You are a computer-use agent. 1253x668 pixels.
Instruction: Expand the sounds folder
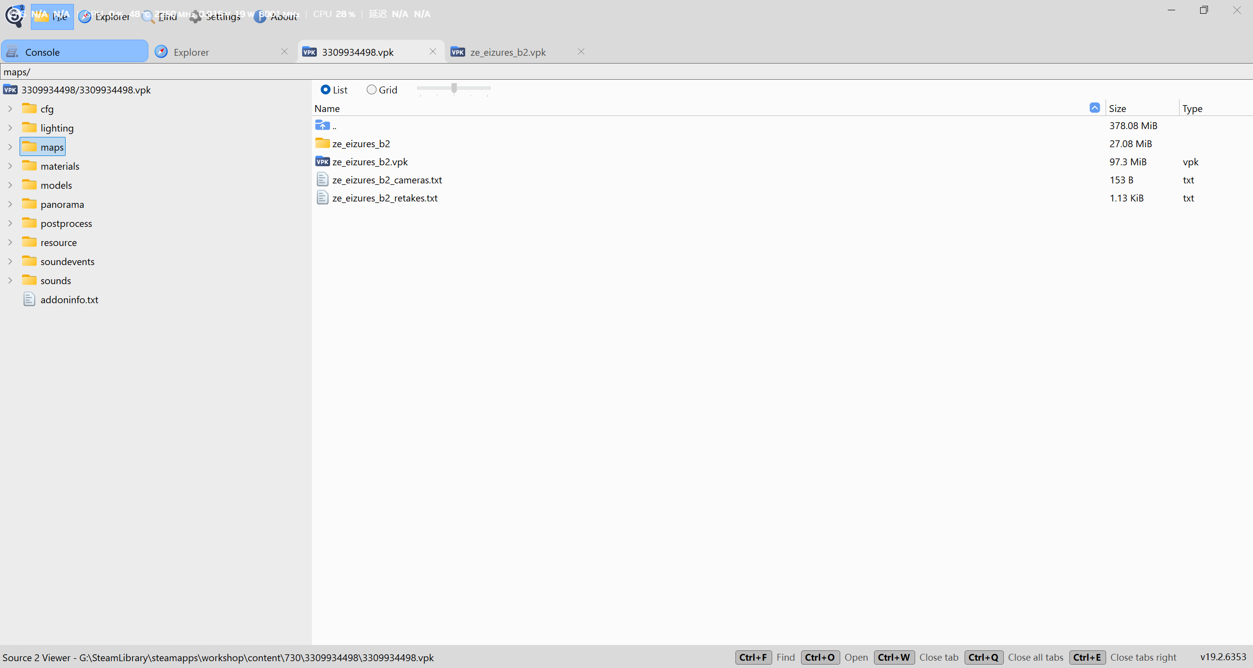[10, 280]
